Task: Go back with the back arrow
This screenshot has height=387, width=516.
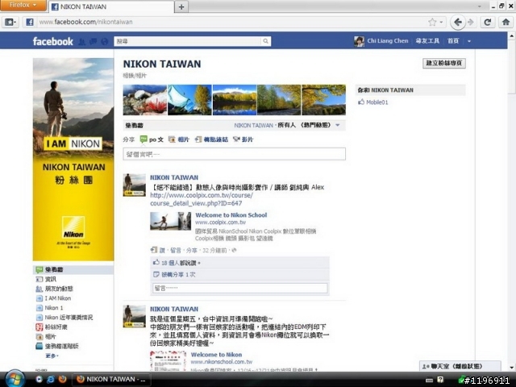Action: click(x=457, y=22)
